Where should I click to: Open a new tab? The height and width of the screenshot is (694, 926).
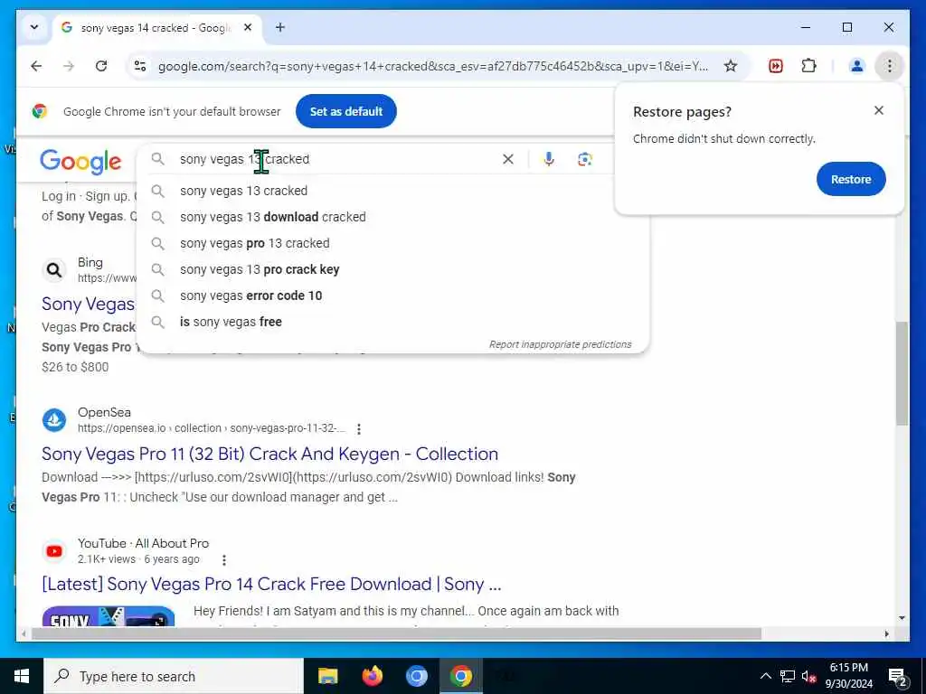[x=280, y=27]
